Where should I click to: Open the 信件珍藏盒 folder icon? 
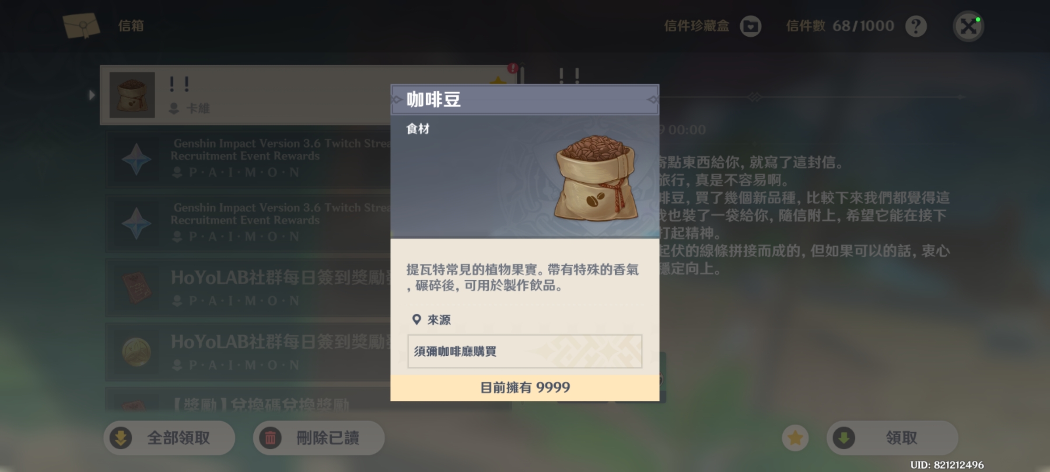[751, 26]
